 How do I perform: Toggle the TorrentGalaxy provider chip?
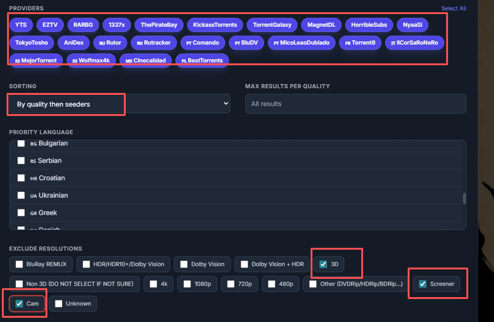(x=272, y=25)
